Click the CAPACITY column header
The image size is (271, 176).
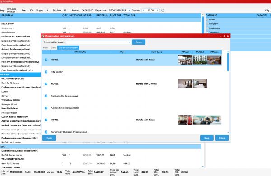(x=262, y=15)
